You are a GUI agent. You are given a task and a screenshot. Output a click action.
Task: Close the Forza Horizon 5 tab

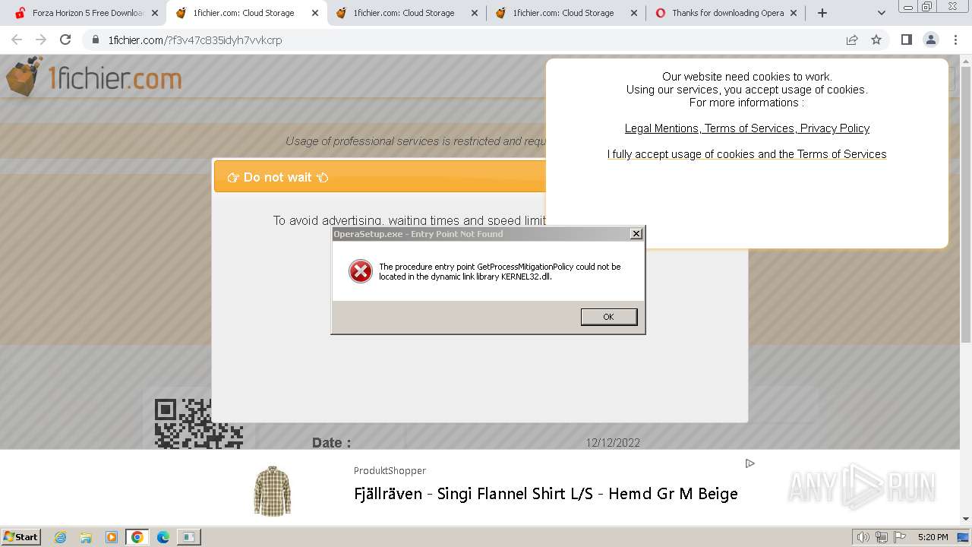tap(155, 13)
